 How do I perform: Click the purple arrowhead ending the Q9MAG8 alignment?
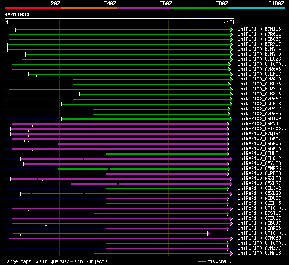tap(231, 254)
